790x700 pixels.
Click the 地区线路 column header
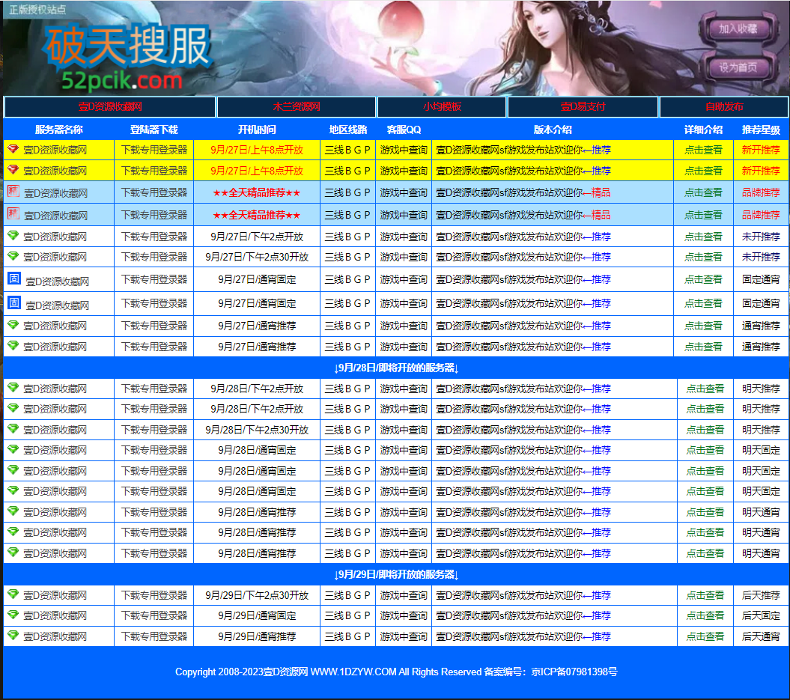pyautogui.click(x=347, y=130)
